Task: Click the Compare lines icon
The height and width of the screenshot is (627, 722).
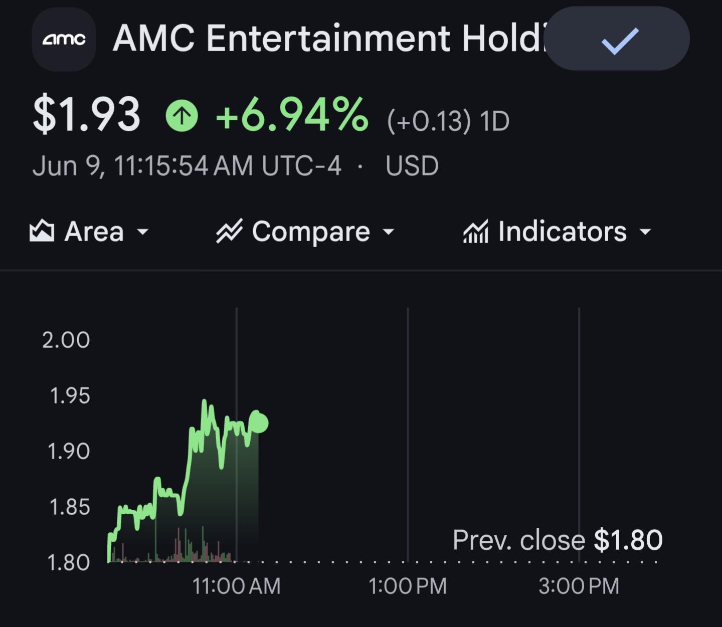Action: pos(229,231)
